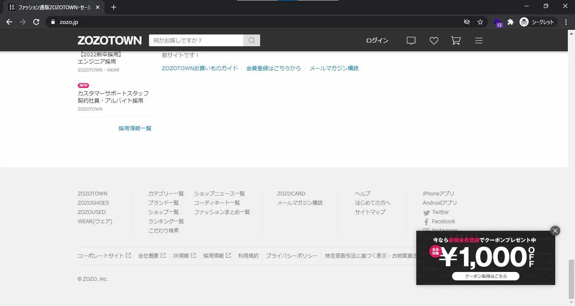Click the ZOZOTOWN logo in header

(109, 40)
